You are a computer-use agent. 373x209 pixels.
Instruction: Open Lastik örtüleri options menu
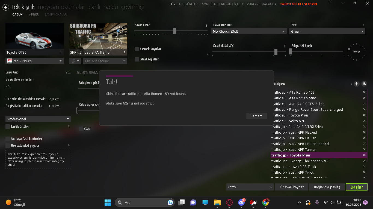[69, 126]
